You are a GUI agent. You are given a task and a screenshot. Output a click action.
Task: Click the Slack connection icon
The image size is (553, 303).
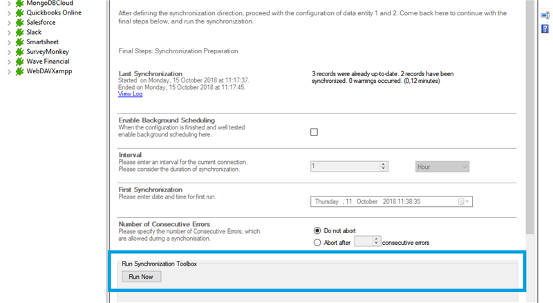coord(19,32)
